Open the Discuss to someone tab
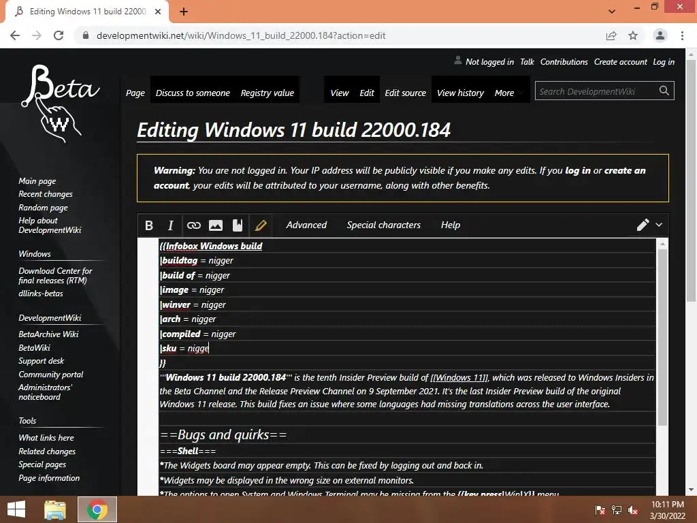Image resolution: width=697 pixels, height=523 pixels. 193,93
